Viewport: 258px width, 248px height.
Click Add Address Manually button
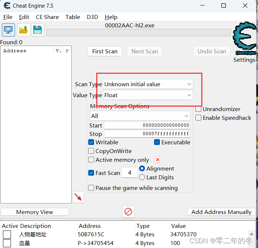(221, 212)
